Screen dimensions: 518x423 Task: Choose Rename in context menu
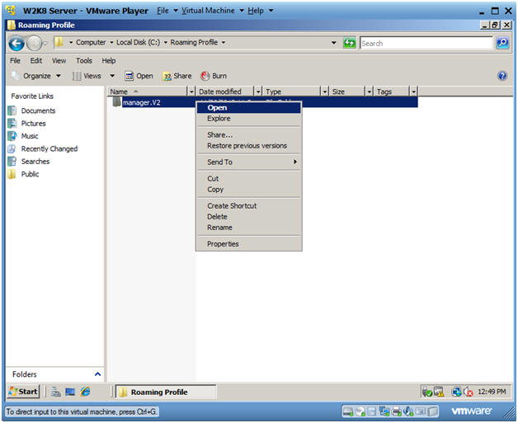(249, 228)
